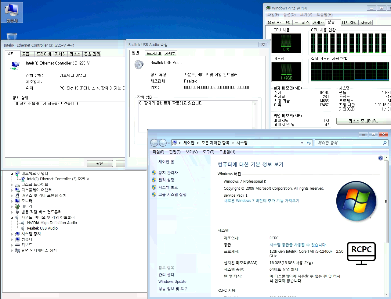Open the 보기(V) menu in Task Manager
The image size is (391, 299).
pyautogui.click(x=306, y=15)
